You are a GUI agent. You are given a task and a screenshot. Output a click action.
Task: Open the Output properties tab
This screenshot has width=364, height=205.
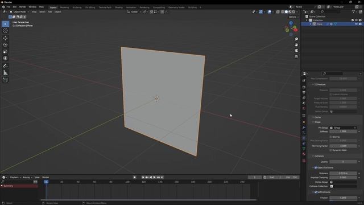[x=304, y=92]
